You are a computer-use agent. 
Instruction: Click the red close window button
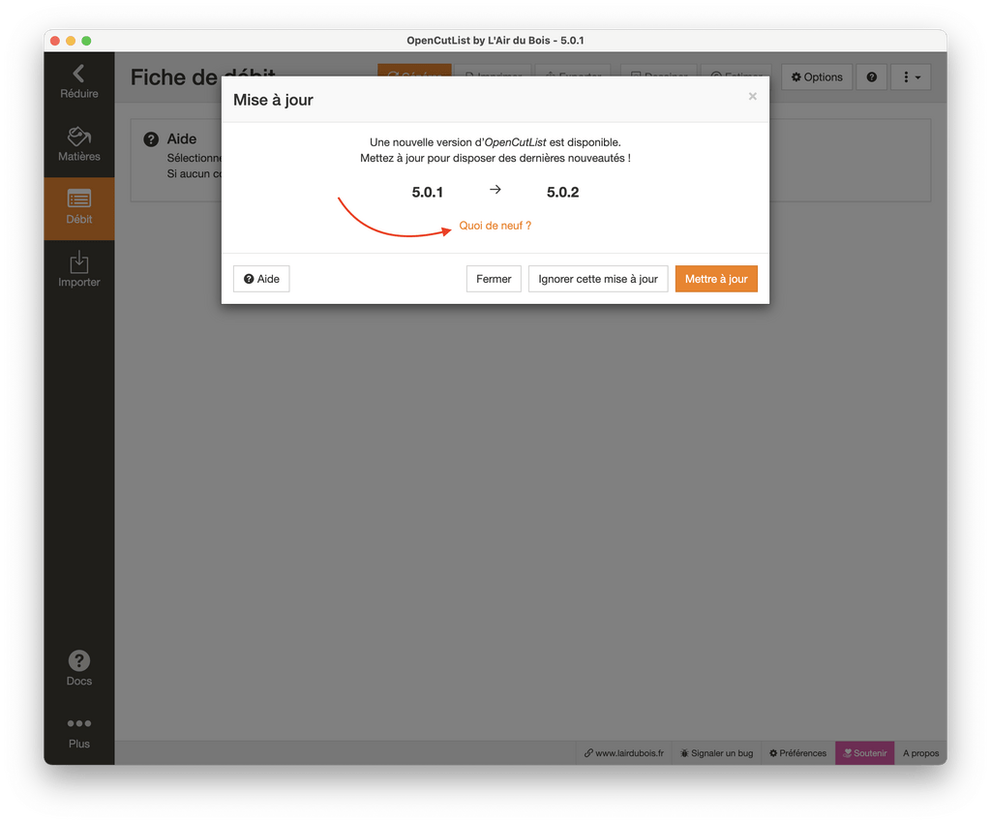tap(55, 41)
